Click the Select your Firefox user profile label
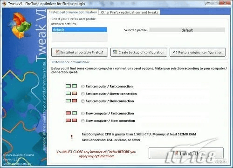The width and height of the screenshot is (233, 168). pos(74,19)
